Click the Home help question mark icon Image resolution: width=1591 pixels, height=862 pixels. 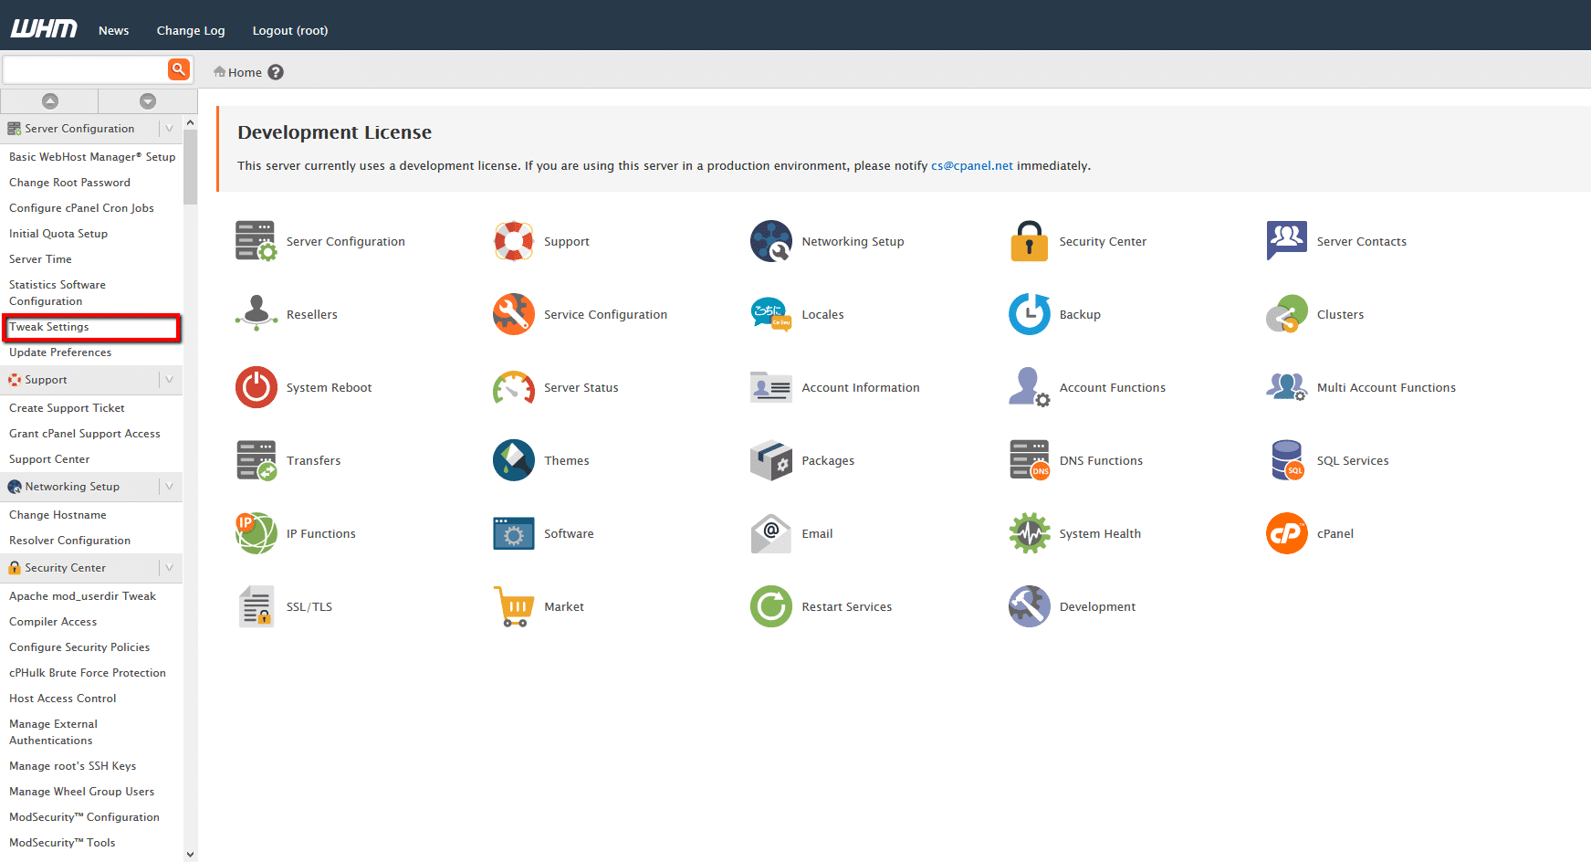coord(276,72)
